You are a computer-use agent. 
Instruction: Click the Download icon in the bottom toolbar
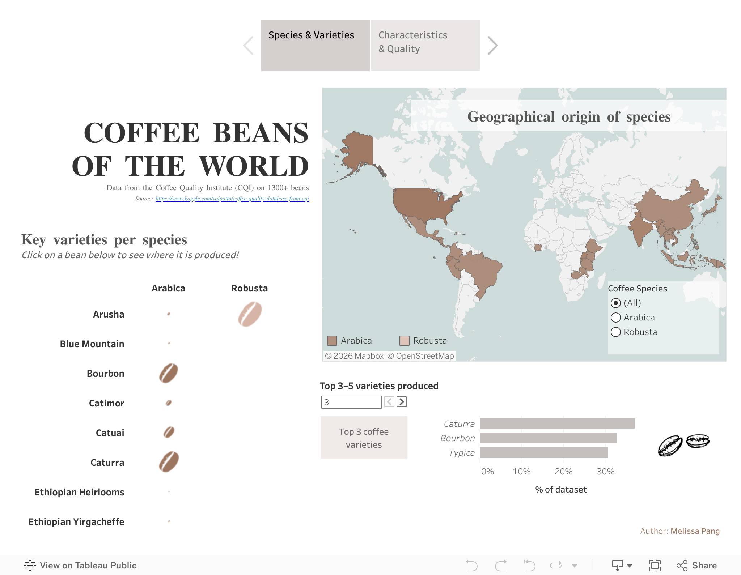pyautogui.click(x=617, y=565)
